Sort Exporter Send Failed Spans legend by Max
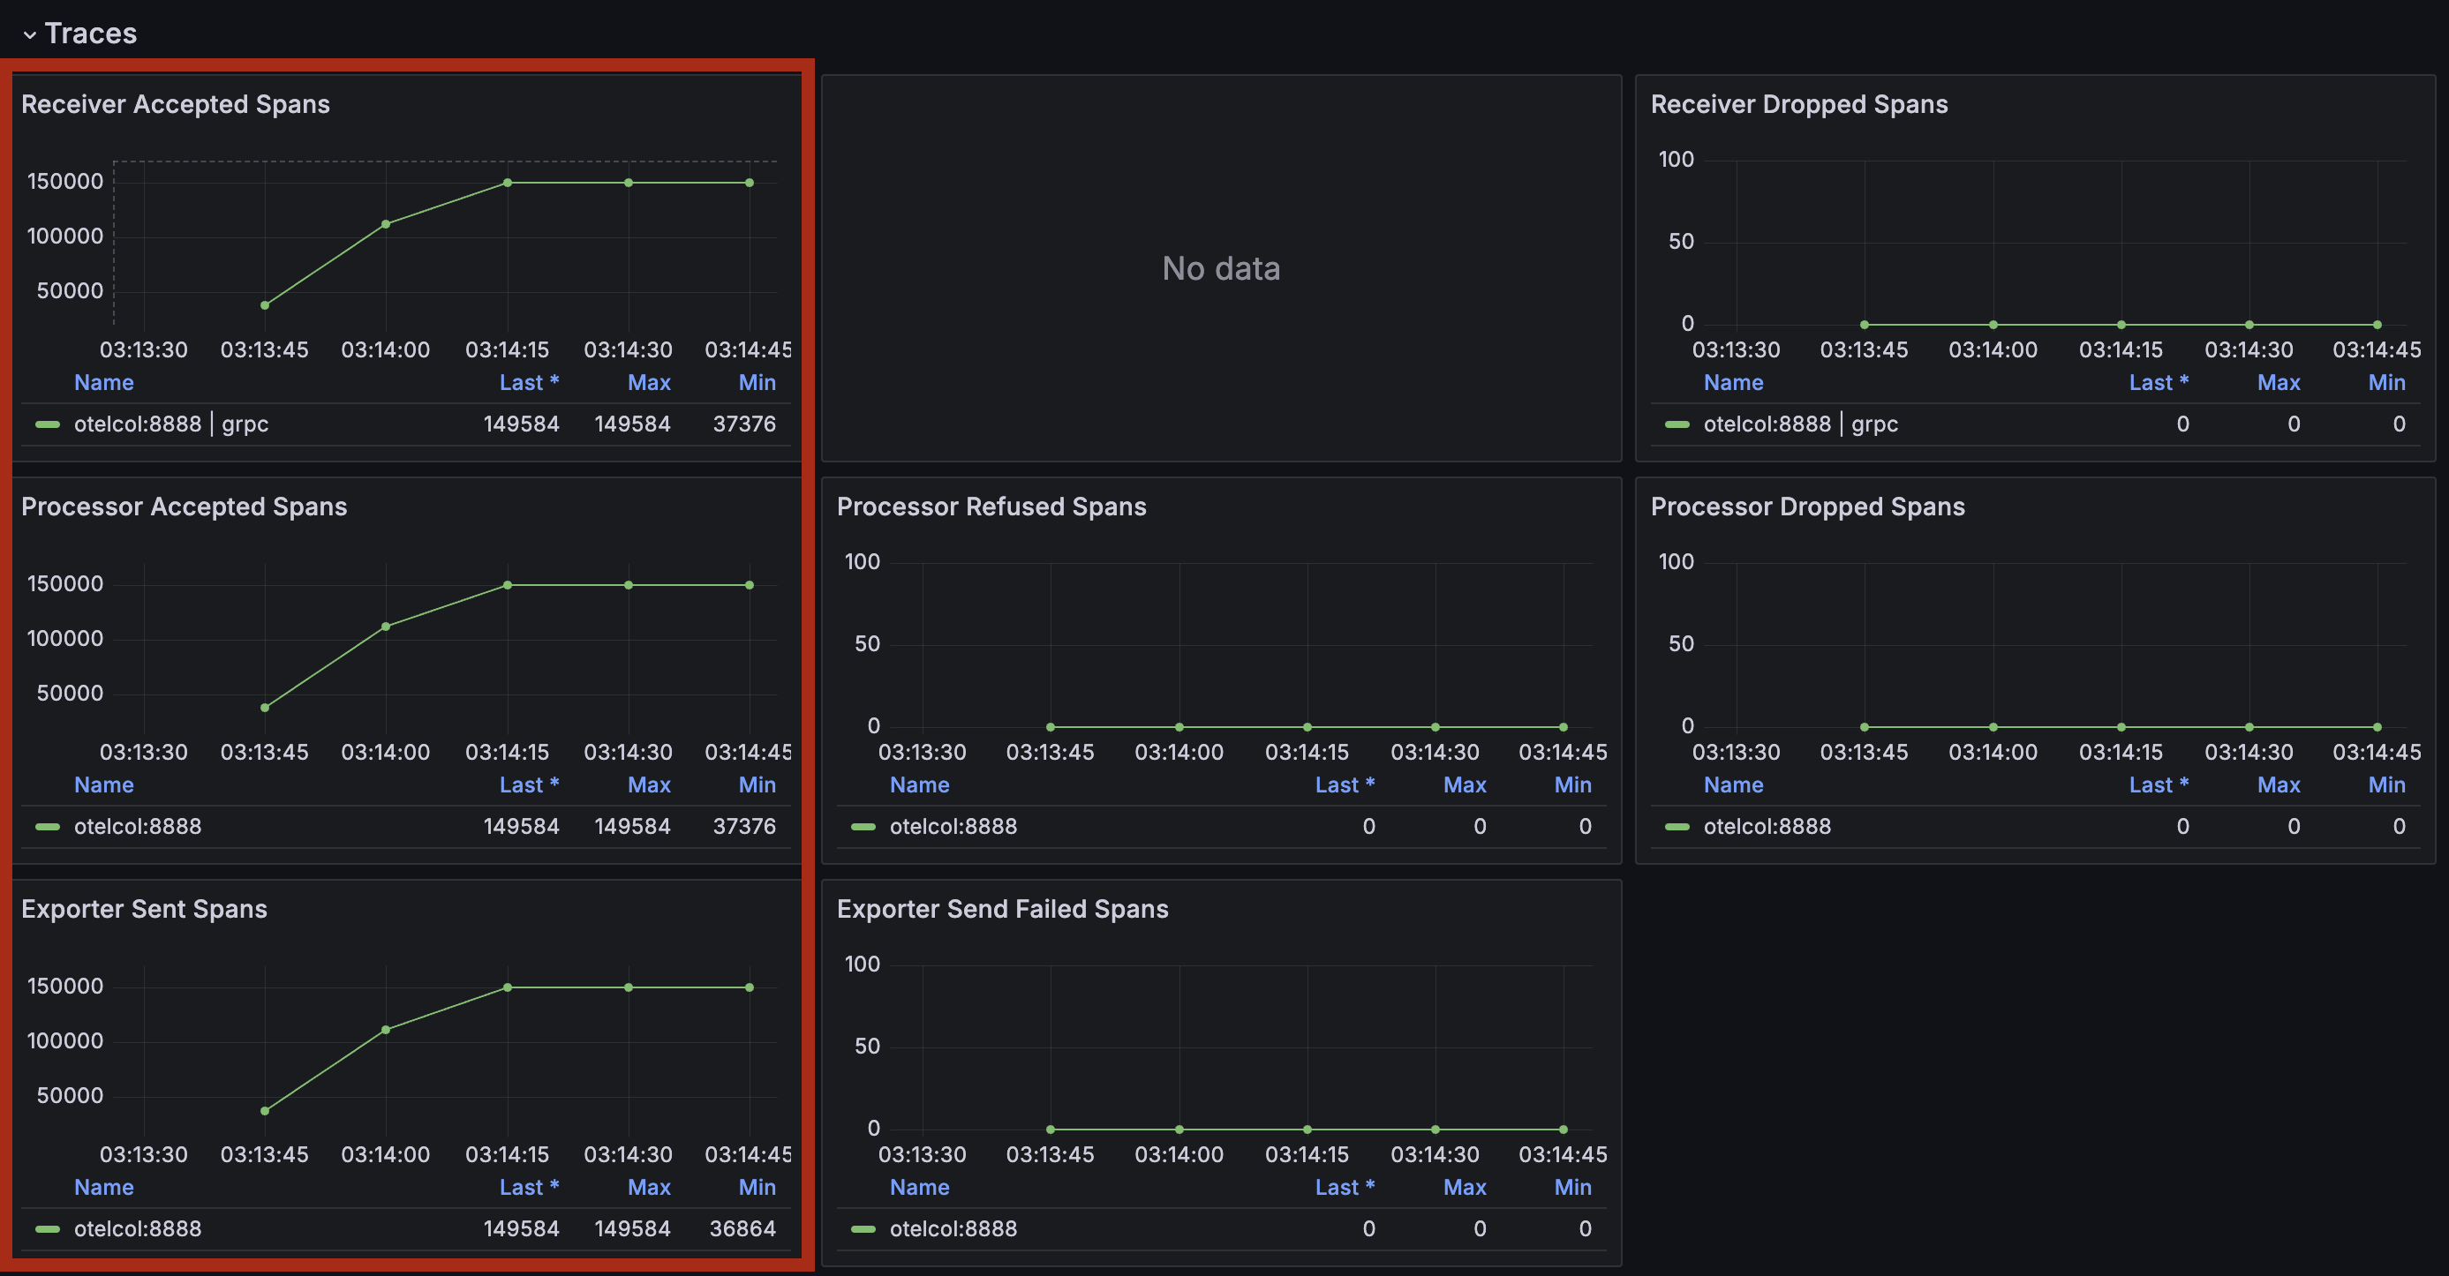Viewport: 2449px width, 1276px height. point(1465,1188)
